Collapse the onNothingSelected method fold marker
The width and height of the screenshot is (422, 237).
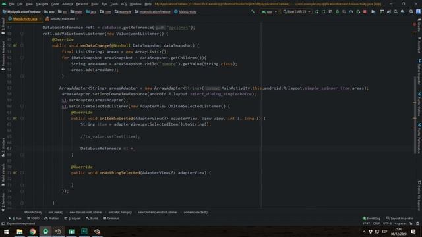click(22, 172)
